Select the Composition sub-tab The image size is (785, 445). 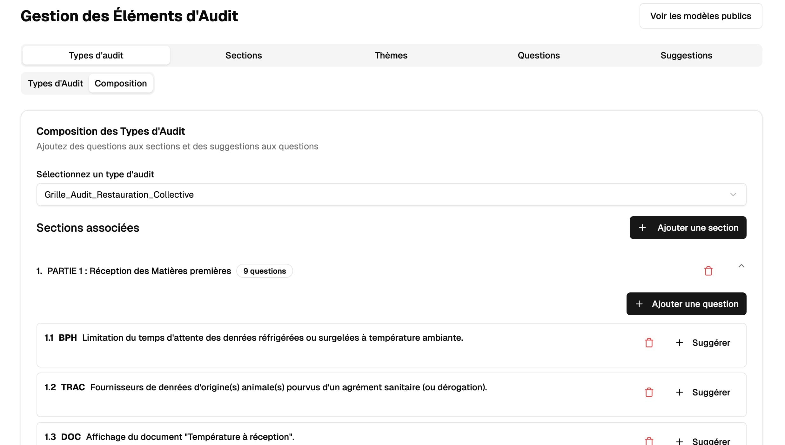point(121,83)
